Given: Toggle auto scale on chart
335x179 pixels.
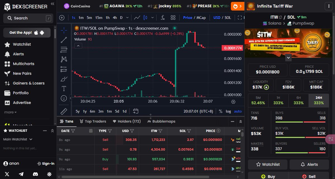Looking at the screenshot, I should pyautogui.click(x=238, y=111).
